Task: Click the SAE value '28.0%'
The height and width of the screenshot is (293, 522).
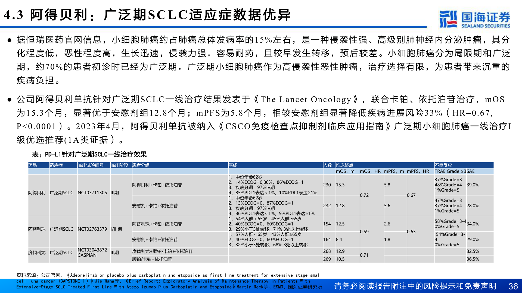Action: click(473, 206)
